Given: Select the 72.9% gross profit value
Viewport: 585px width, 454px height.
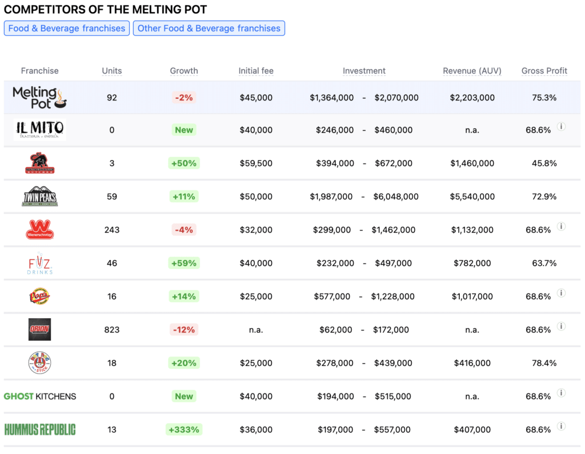Looking at the screenshot, I should point(544,196).
